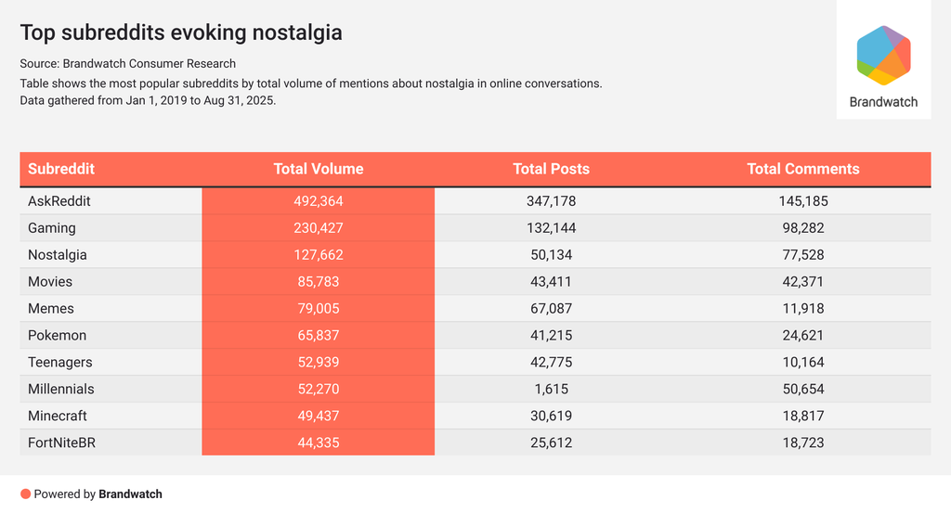This screenshot has height=513, width=951.
Task: Select the Gaming subreddit name
Action: 52,228
